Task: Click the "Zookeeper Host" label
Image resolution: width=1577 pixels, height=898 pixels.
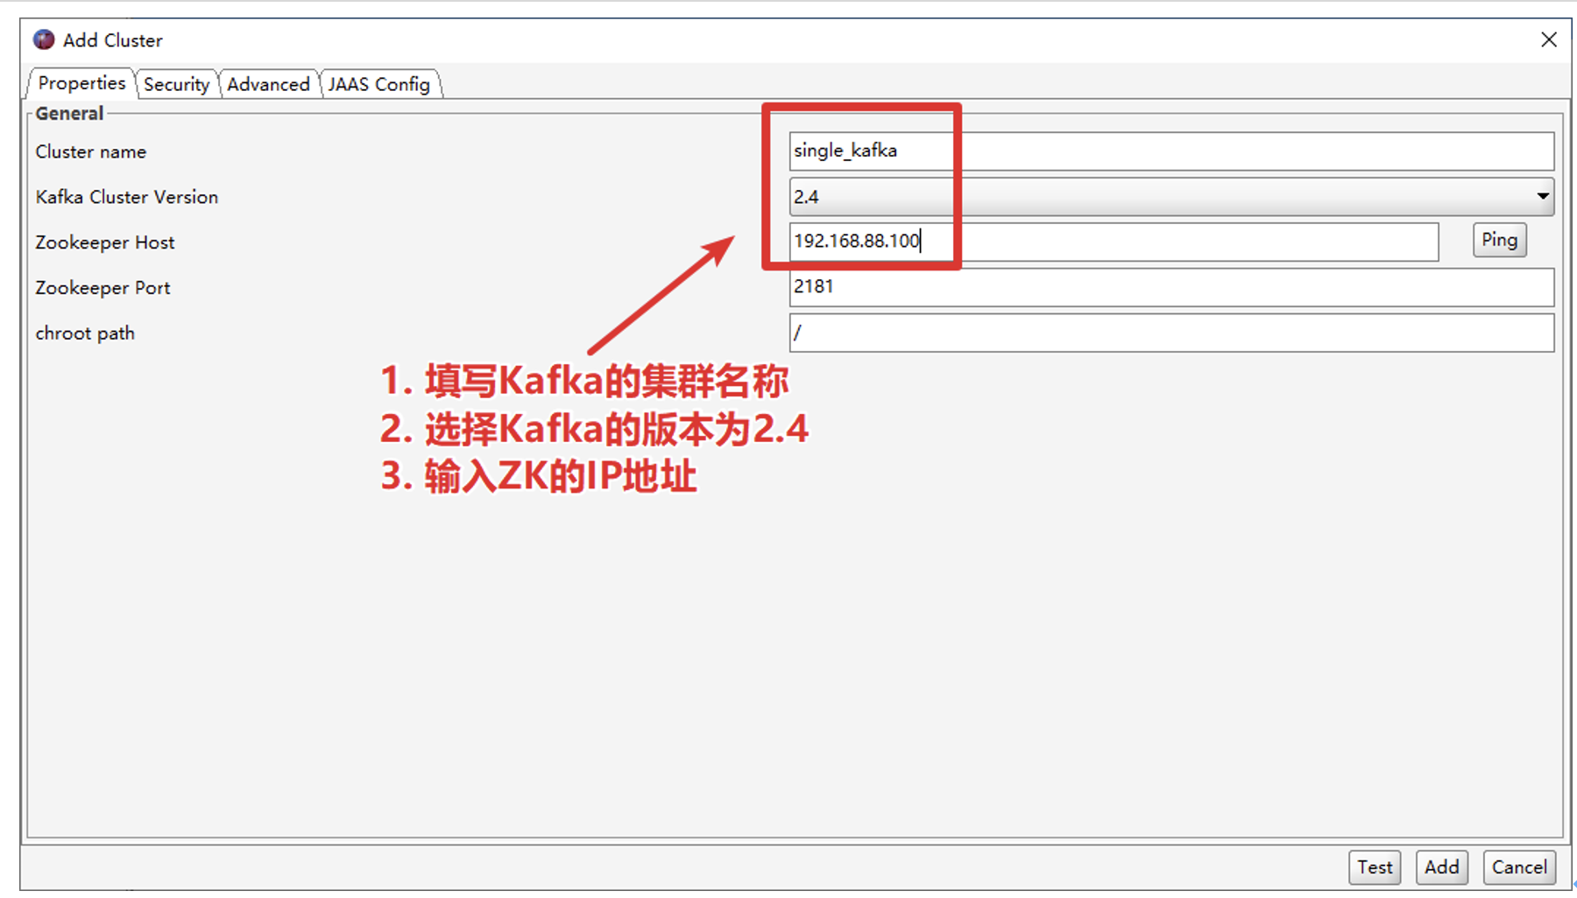Action: click(x=105, y=243)
